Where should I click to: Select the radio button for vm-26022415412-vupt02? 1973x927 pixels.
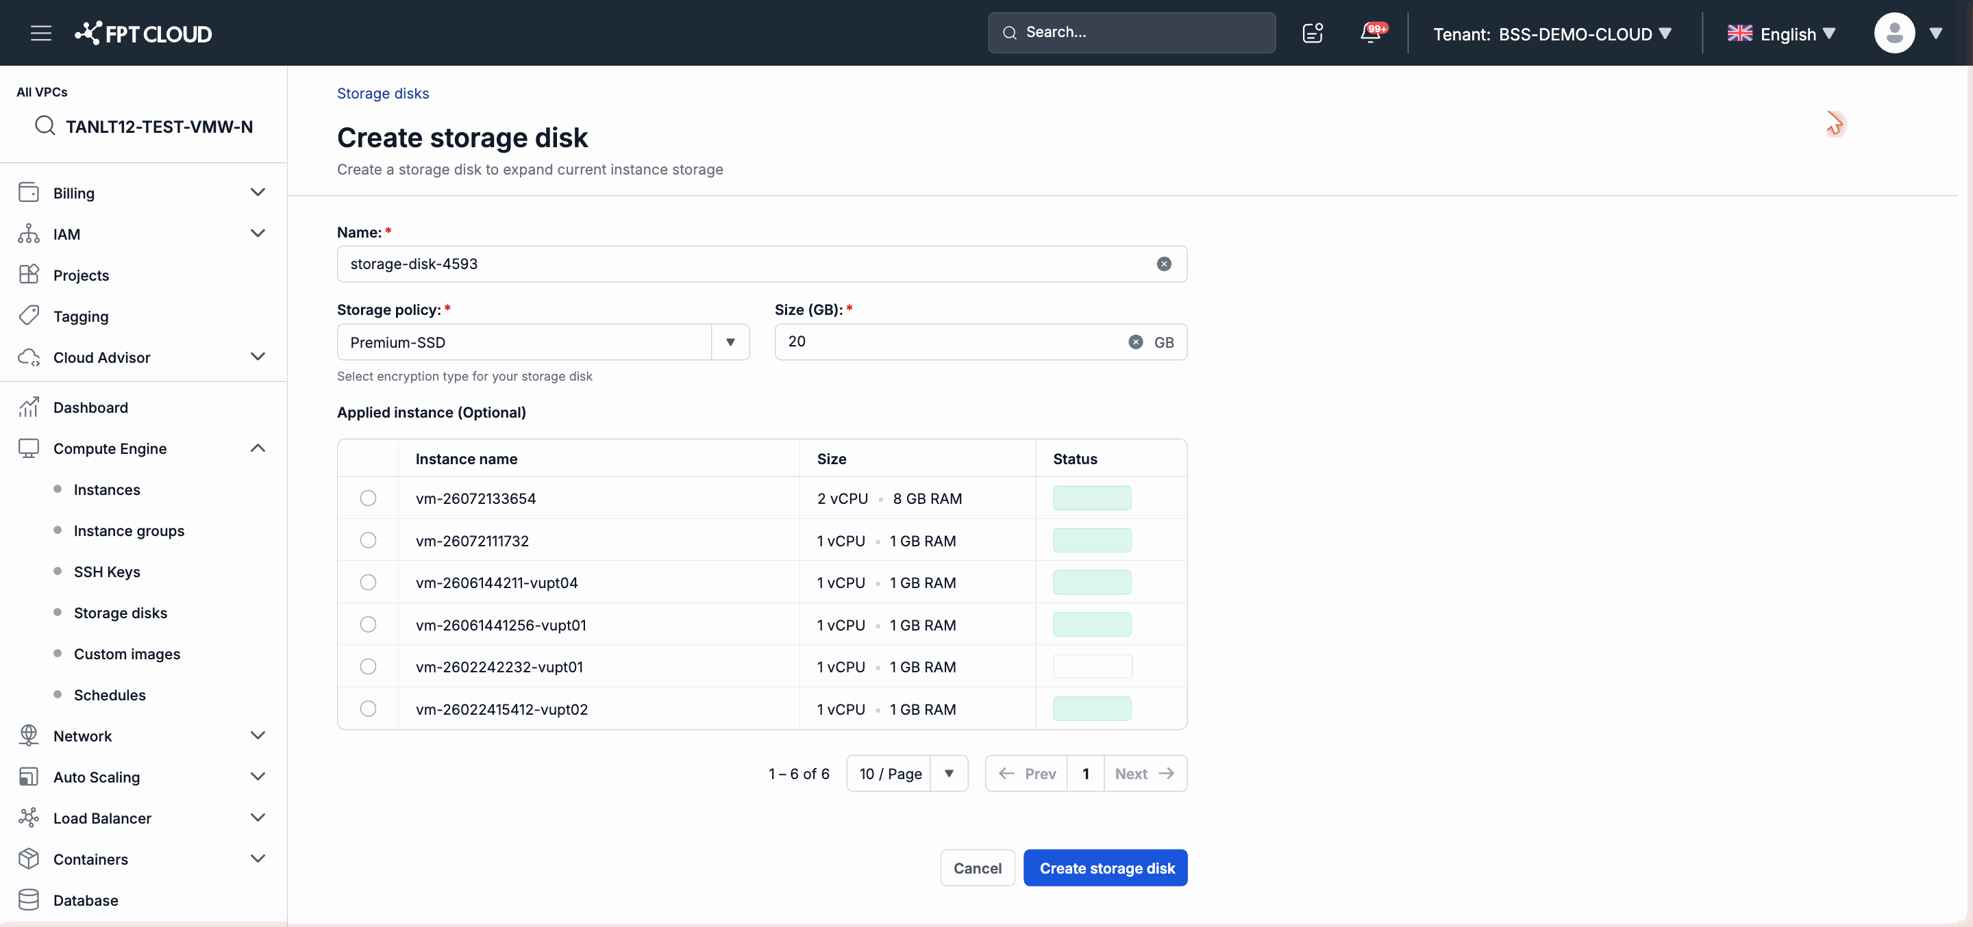pos(369,709)
